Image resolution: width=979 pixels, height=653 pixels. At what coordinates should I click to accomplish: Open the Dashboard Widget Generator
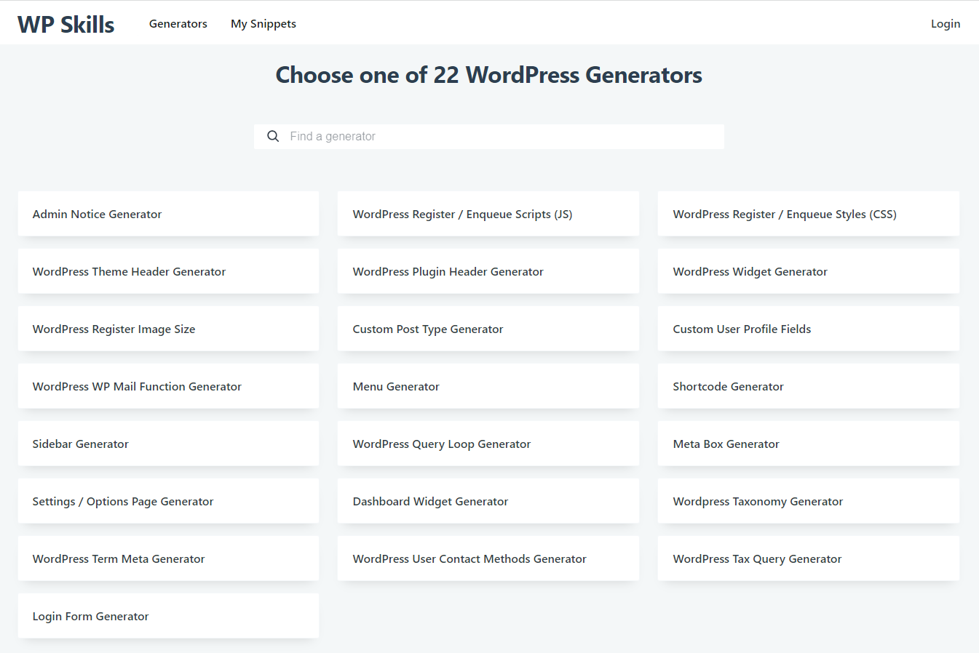[488, 500]
